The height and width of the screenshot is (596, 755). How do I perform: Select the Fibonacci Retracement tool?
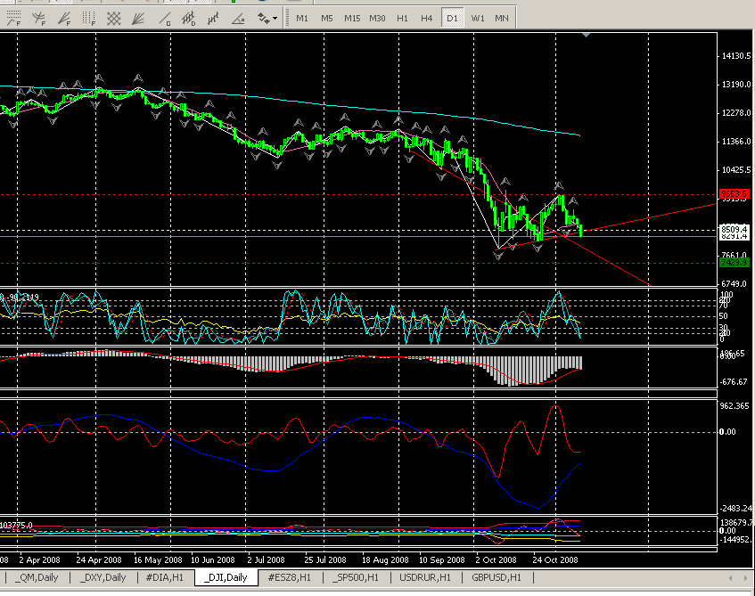[13, 18]
